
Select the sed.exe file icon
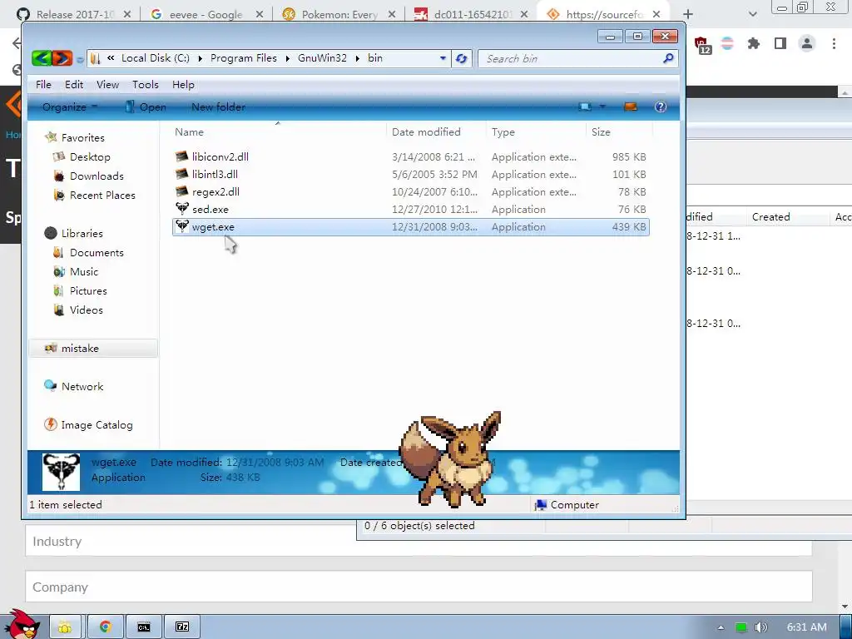click(x=182, y=209)
